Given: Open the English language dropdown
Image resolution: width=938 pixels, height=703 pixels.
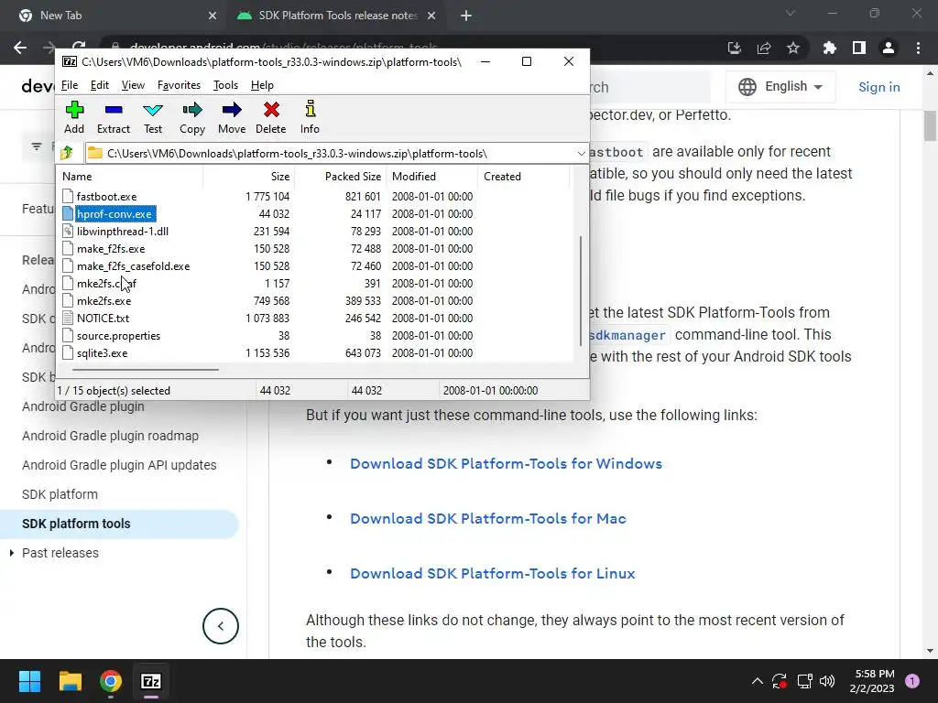Looking at the screenshot, I should pyautogui.click(x=780, y=87).
